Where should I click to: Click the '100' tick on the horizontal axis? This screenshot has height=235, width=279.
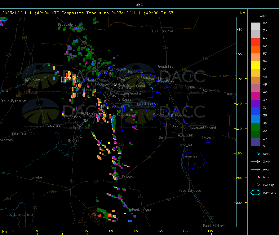tap(161, 231)
